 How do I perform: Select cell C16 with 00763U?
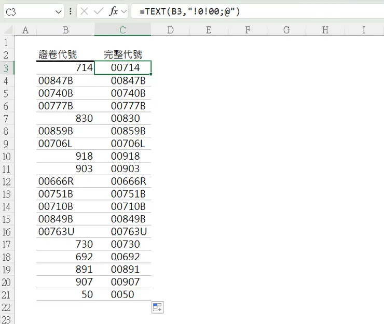click(x=122, y=232)
